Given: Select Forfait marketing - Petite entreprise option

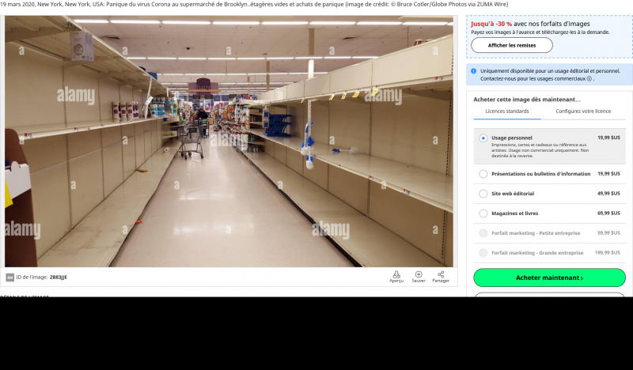Looking at the screenshot, I should click(x=483, y=233).
